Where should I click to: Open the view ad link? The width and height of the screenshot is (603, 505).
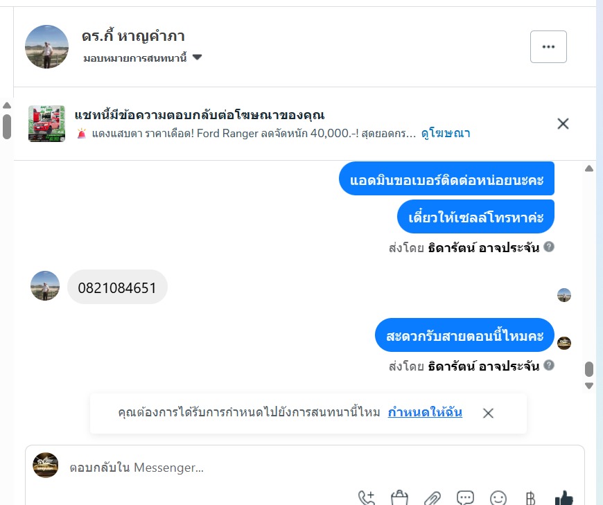point(446,134)
